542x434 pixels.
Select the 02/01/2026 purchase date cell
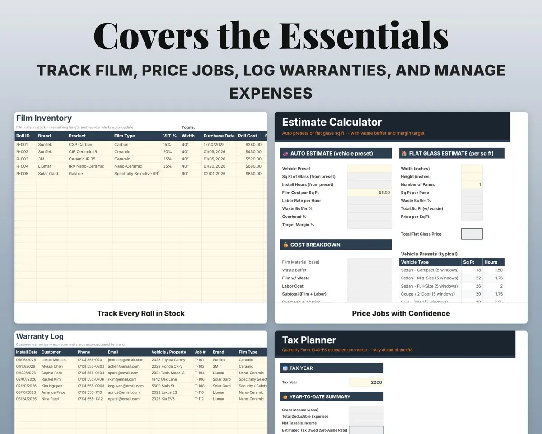point(219,174)
